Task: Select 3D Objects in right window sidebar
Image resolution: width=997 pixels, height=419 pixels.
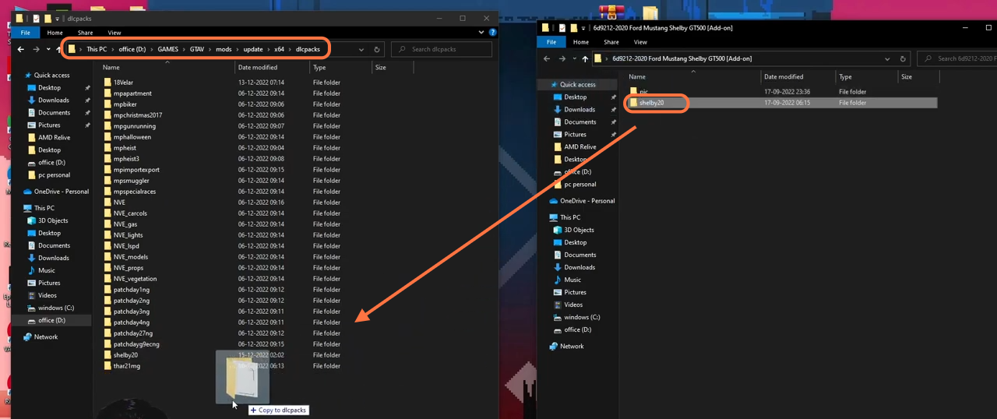Action: 579,230
